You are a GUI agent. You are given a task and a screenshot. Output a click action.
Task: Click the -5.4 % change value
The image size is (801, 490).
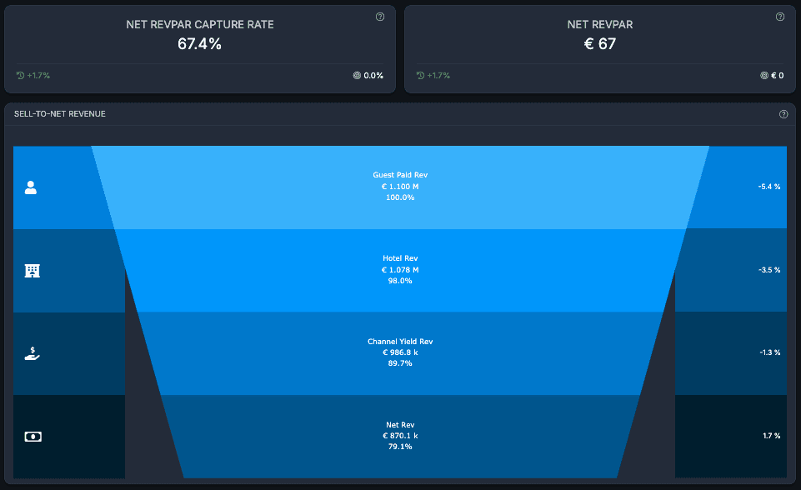(x=768, y=187)
